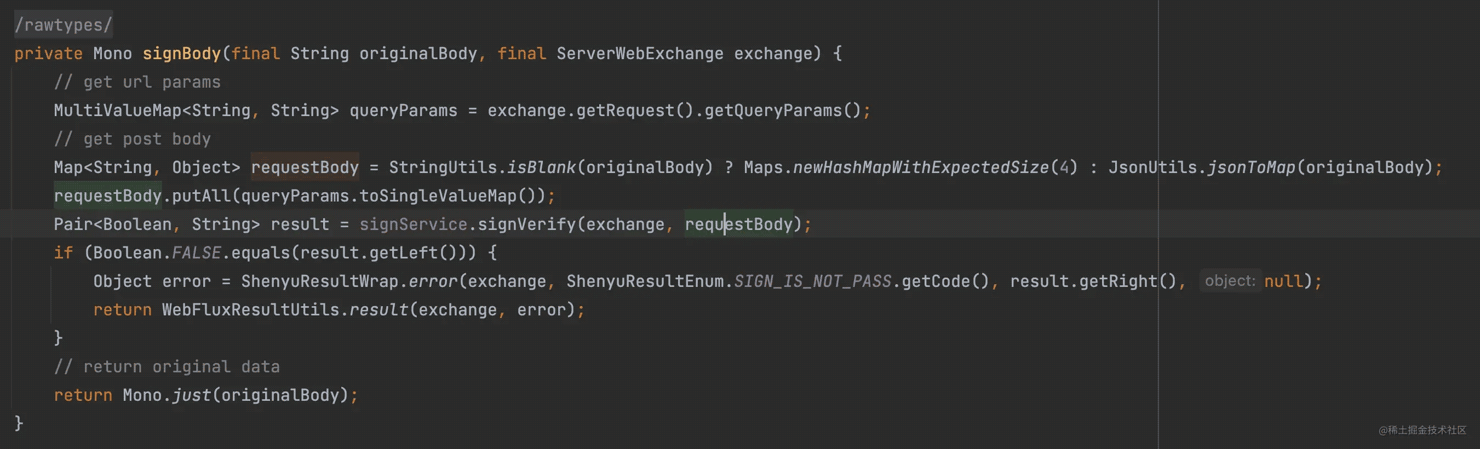The image size is (1480, 449).
Task: Click the '// get post body' comment
Action: click(x=132, y=139)
